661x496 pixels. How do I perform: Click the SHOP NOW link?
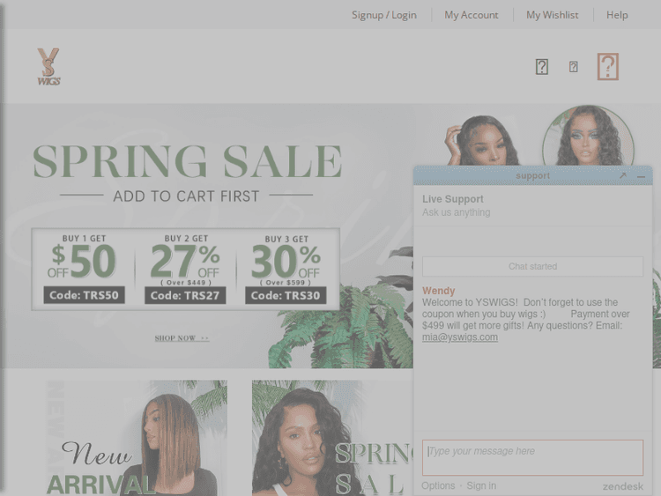(x=182, y=338)
